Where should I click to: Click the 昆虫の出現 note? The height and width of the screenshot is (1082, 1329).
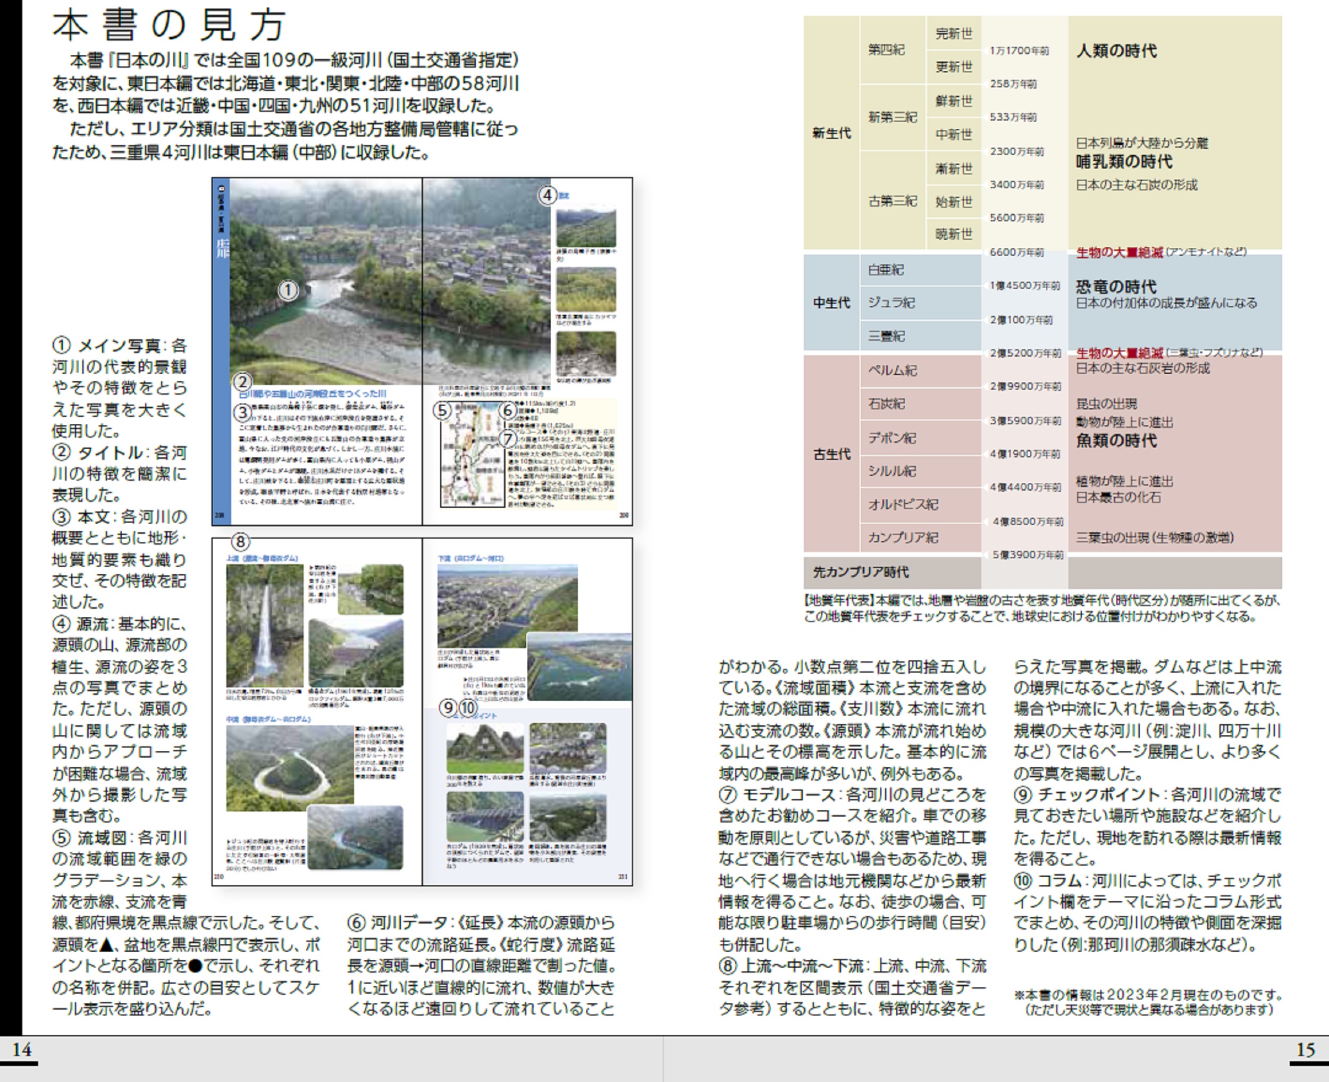(x=1107, y=404)
